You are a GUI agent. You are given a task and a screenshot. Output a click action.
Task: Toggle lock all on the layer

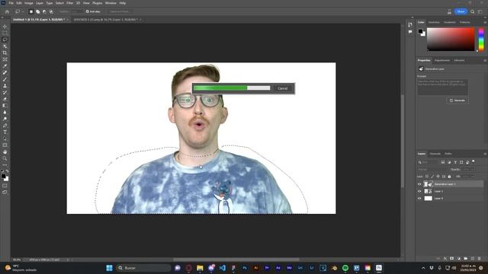[x=449, y=177]
